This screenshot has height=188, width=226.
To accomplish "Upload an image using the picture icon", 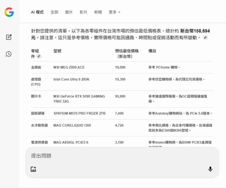I will pyautogui.click(x=33, y=169).
